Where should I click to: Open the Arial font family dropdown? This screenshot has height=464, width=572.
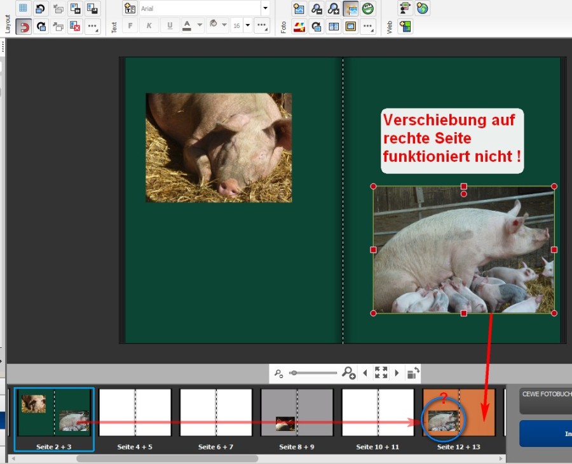click(265, 8)
